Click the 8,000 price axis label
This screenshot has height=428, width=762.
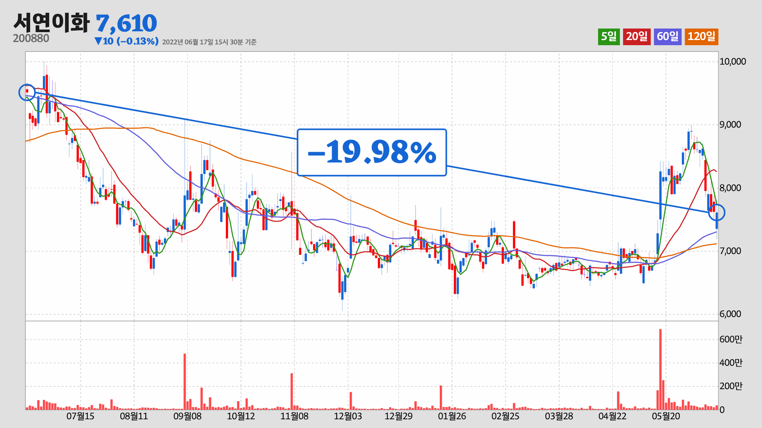tap(730, 188)
